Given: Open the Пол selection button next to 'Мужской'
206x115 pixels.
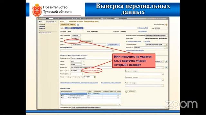Looking at the screenshot, I should 80,38.
